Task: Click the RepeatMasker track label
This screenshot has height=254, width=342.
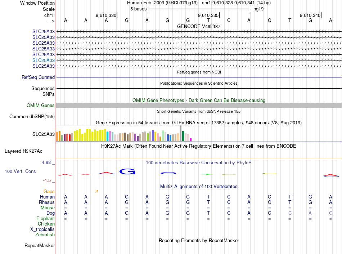Action: click(40, 246)
